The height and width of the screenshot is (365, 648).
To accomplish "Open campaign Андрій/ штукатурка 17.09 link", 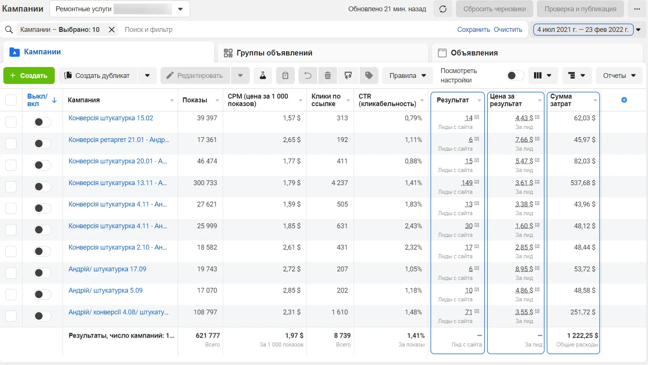I will 107,269.
